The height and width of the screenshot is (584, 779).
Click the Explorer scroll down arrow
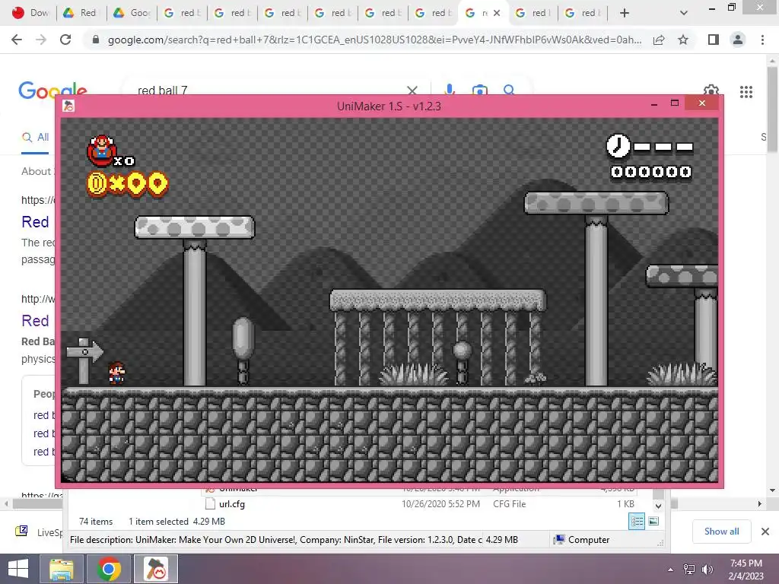[658, 506]
